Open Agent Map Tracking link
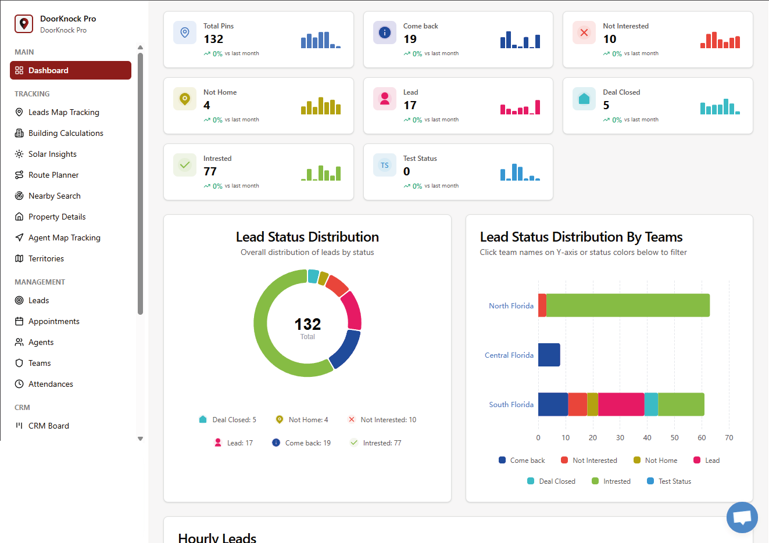Screen dimensions: 769x543 coord(65,238)
